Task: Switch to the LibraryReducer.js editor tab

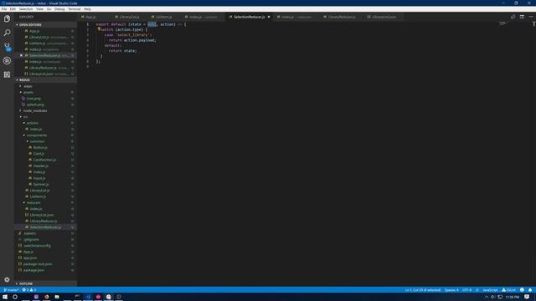Action: pyautogui.click(x=341, y=17)
